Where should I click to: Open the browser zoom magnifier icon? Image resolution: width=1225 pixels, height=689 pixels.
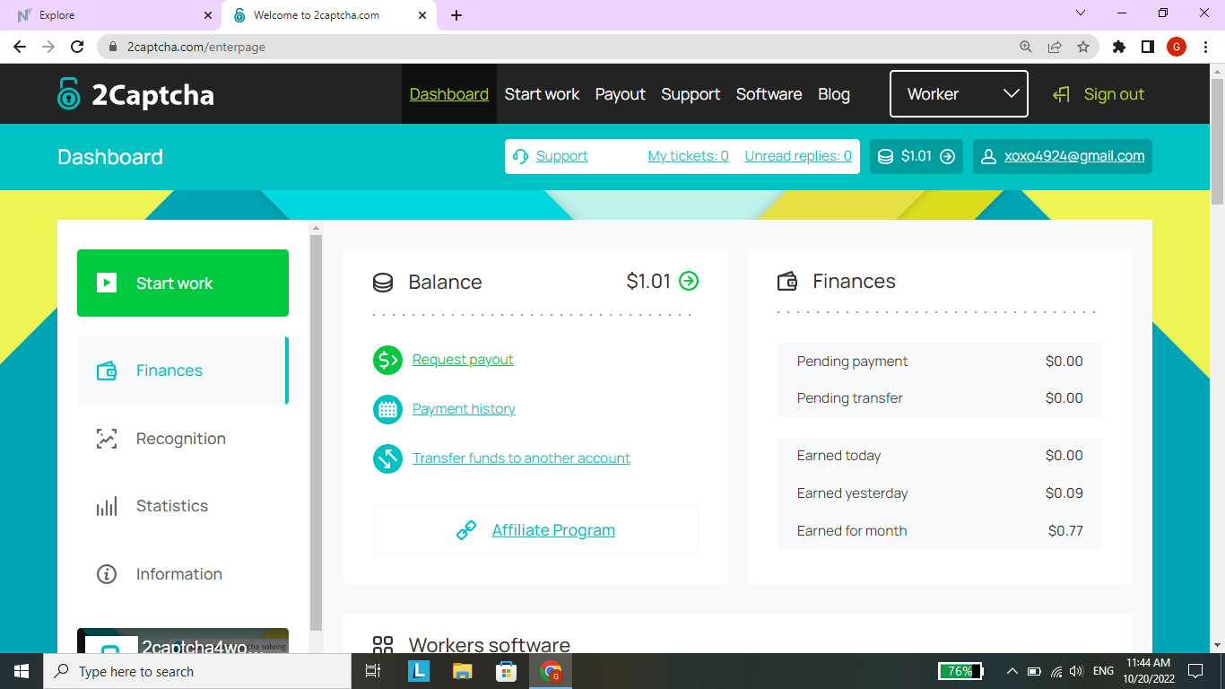click(x=1026, y=47)
